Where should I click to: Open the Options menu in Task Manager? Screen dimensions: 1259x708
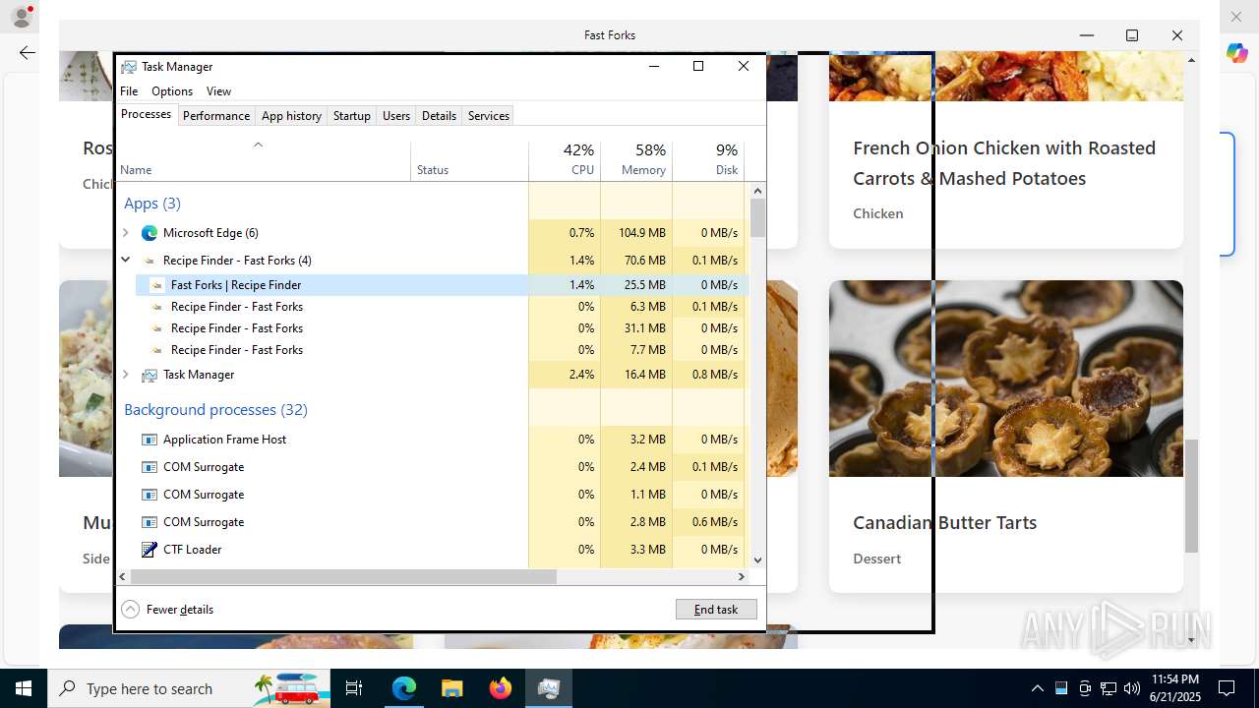(172, 91)
